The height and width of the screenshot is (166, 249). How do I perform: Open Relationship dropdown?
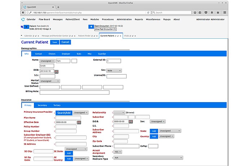pyautogui.click(x=119, y=113)
